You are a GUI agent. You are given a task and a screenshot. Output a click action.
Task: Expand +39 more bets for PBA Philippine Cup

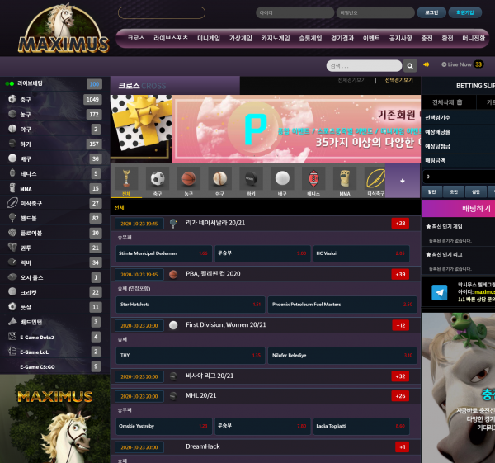[x=400, y=274]
